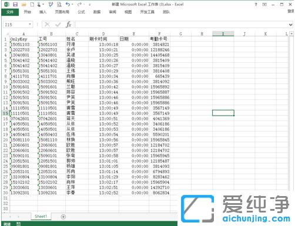Expand the formula bar chevron
295x226 pixels.
click(290, 25)
